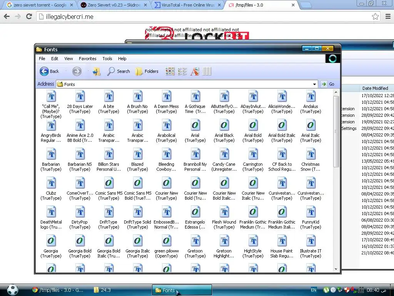This screenshot has height=296, width=394.
Task: Select the A Brush No font
Action: coord(137,102)
